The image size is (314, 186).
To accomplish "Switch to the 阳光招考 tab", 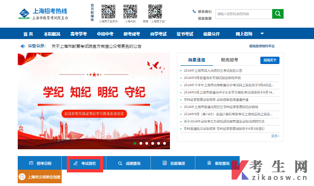I will click(229, 60).
